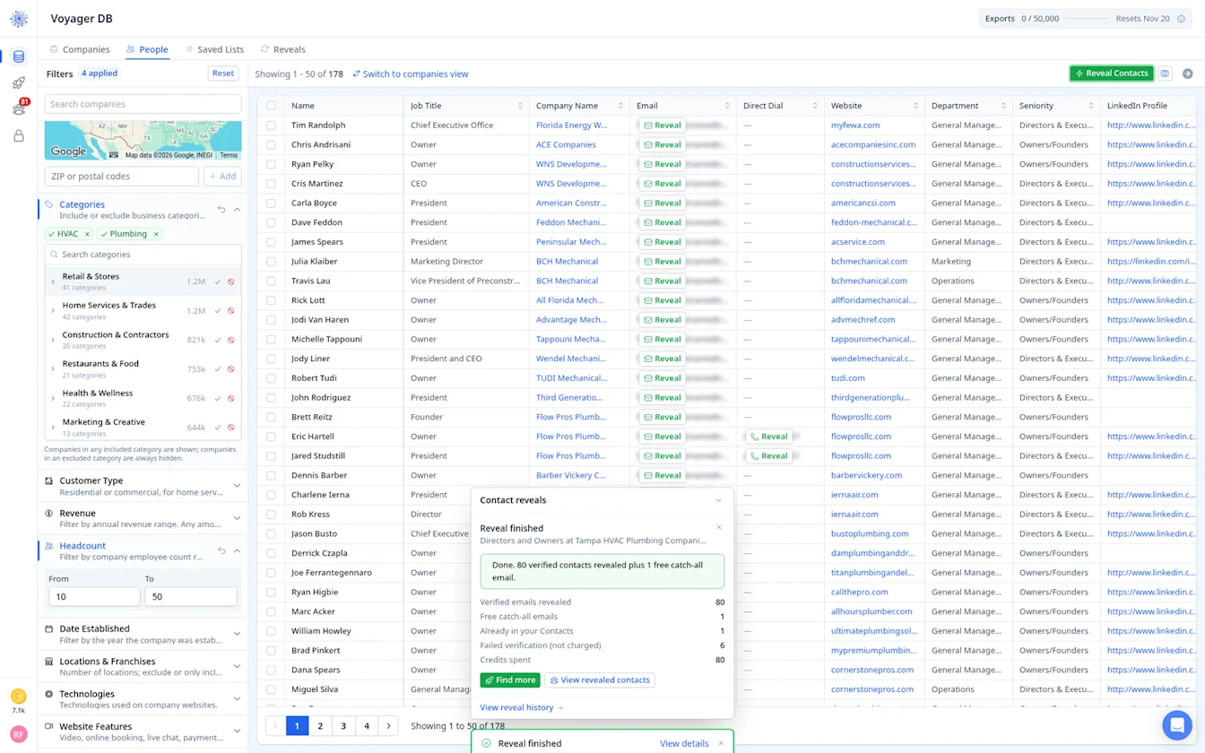The width and height of the screenshot is (1205, 753).
Task: Select the checkbox for Tim Randolph
Action: pyautogui.click(x=271, y=125)
